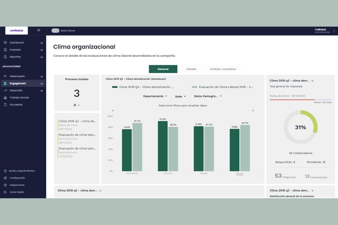The image size is (338, 225).
Task: Open the Datos Demográficos dropdown
Action: [x=208, y=96]
